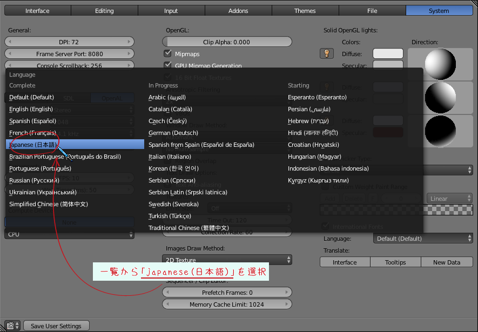The width and height of the screenshot is (478, 332).
Task: Switch to the Themes tab
Action: [x=305, y=11]
